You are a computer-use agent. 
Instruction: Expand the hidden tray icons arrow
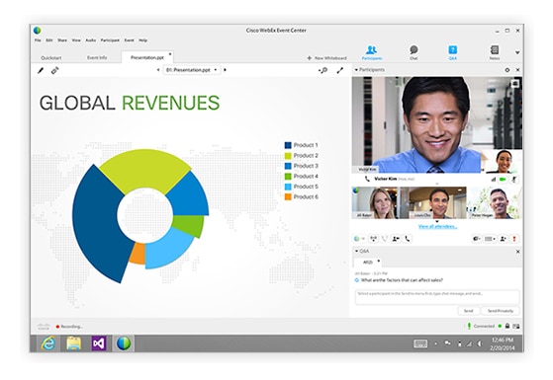coord(435,343)
